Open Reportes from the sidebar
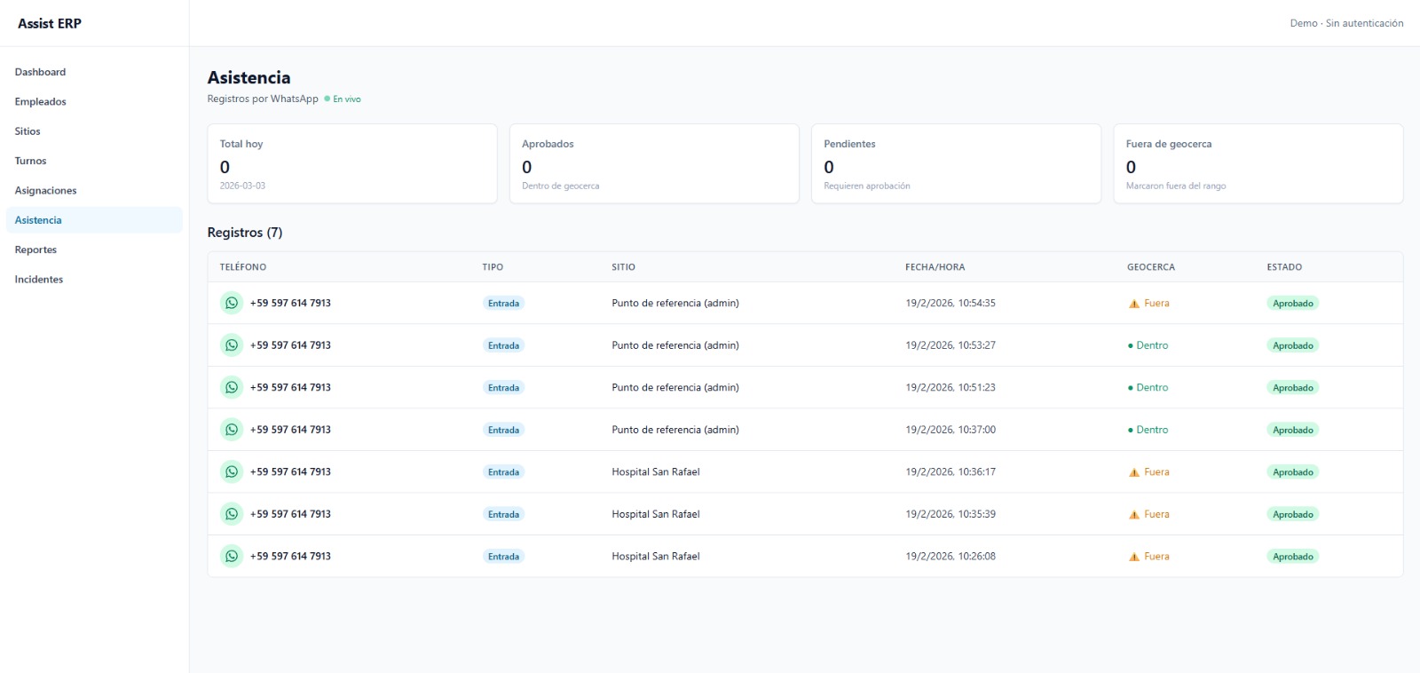1420x673 pixels. [35, 249]
